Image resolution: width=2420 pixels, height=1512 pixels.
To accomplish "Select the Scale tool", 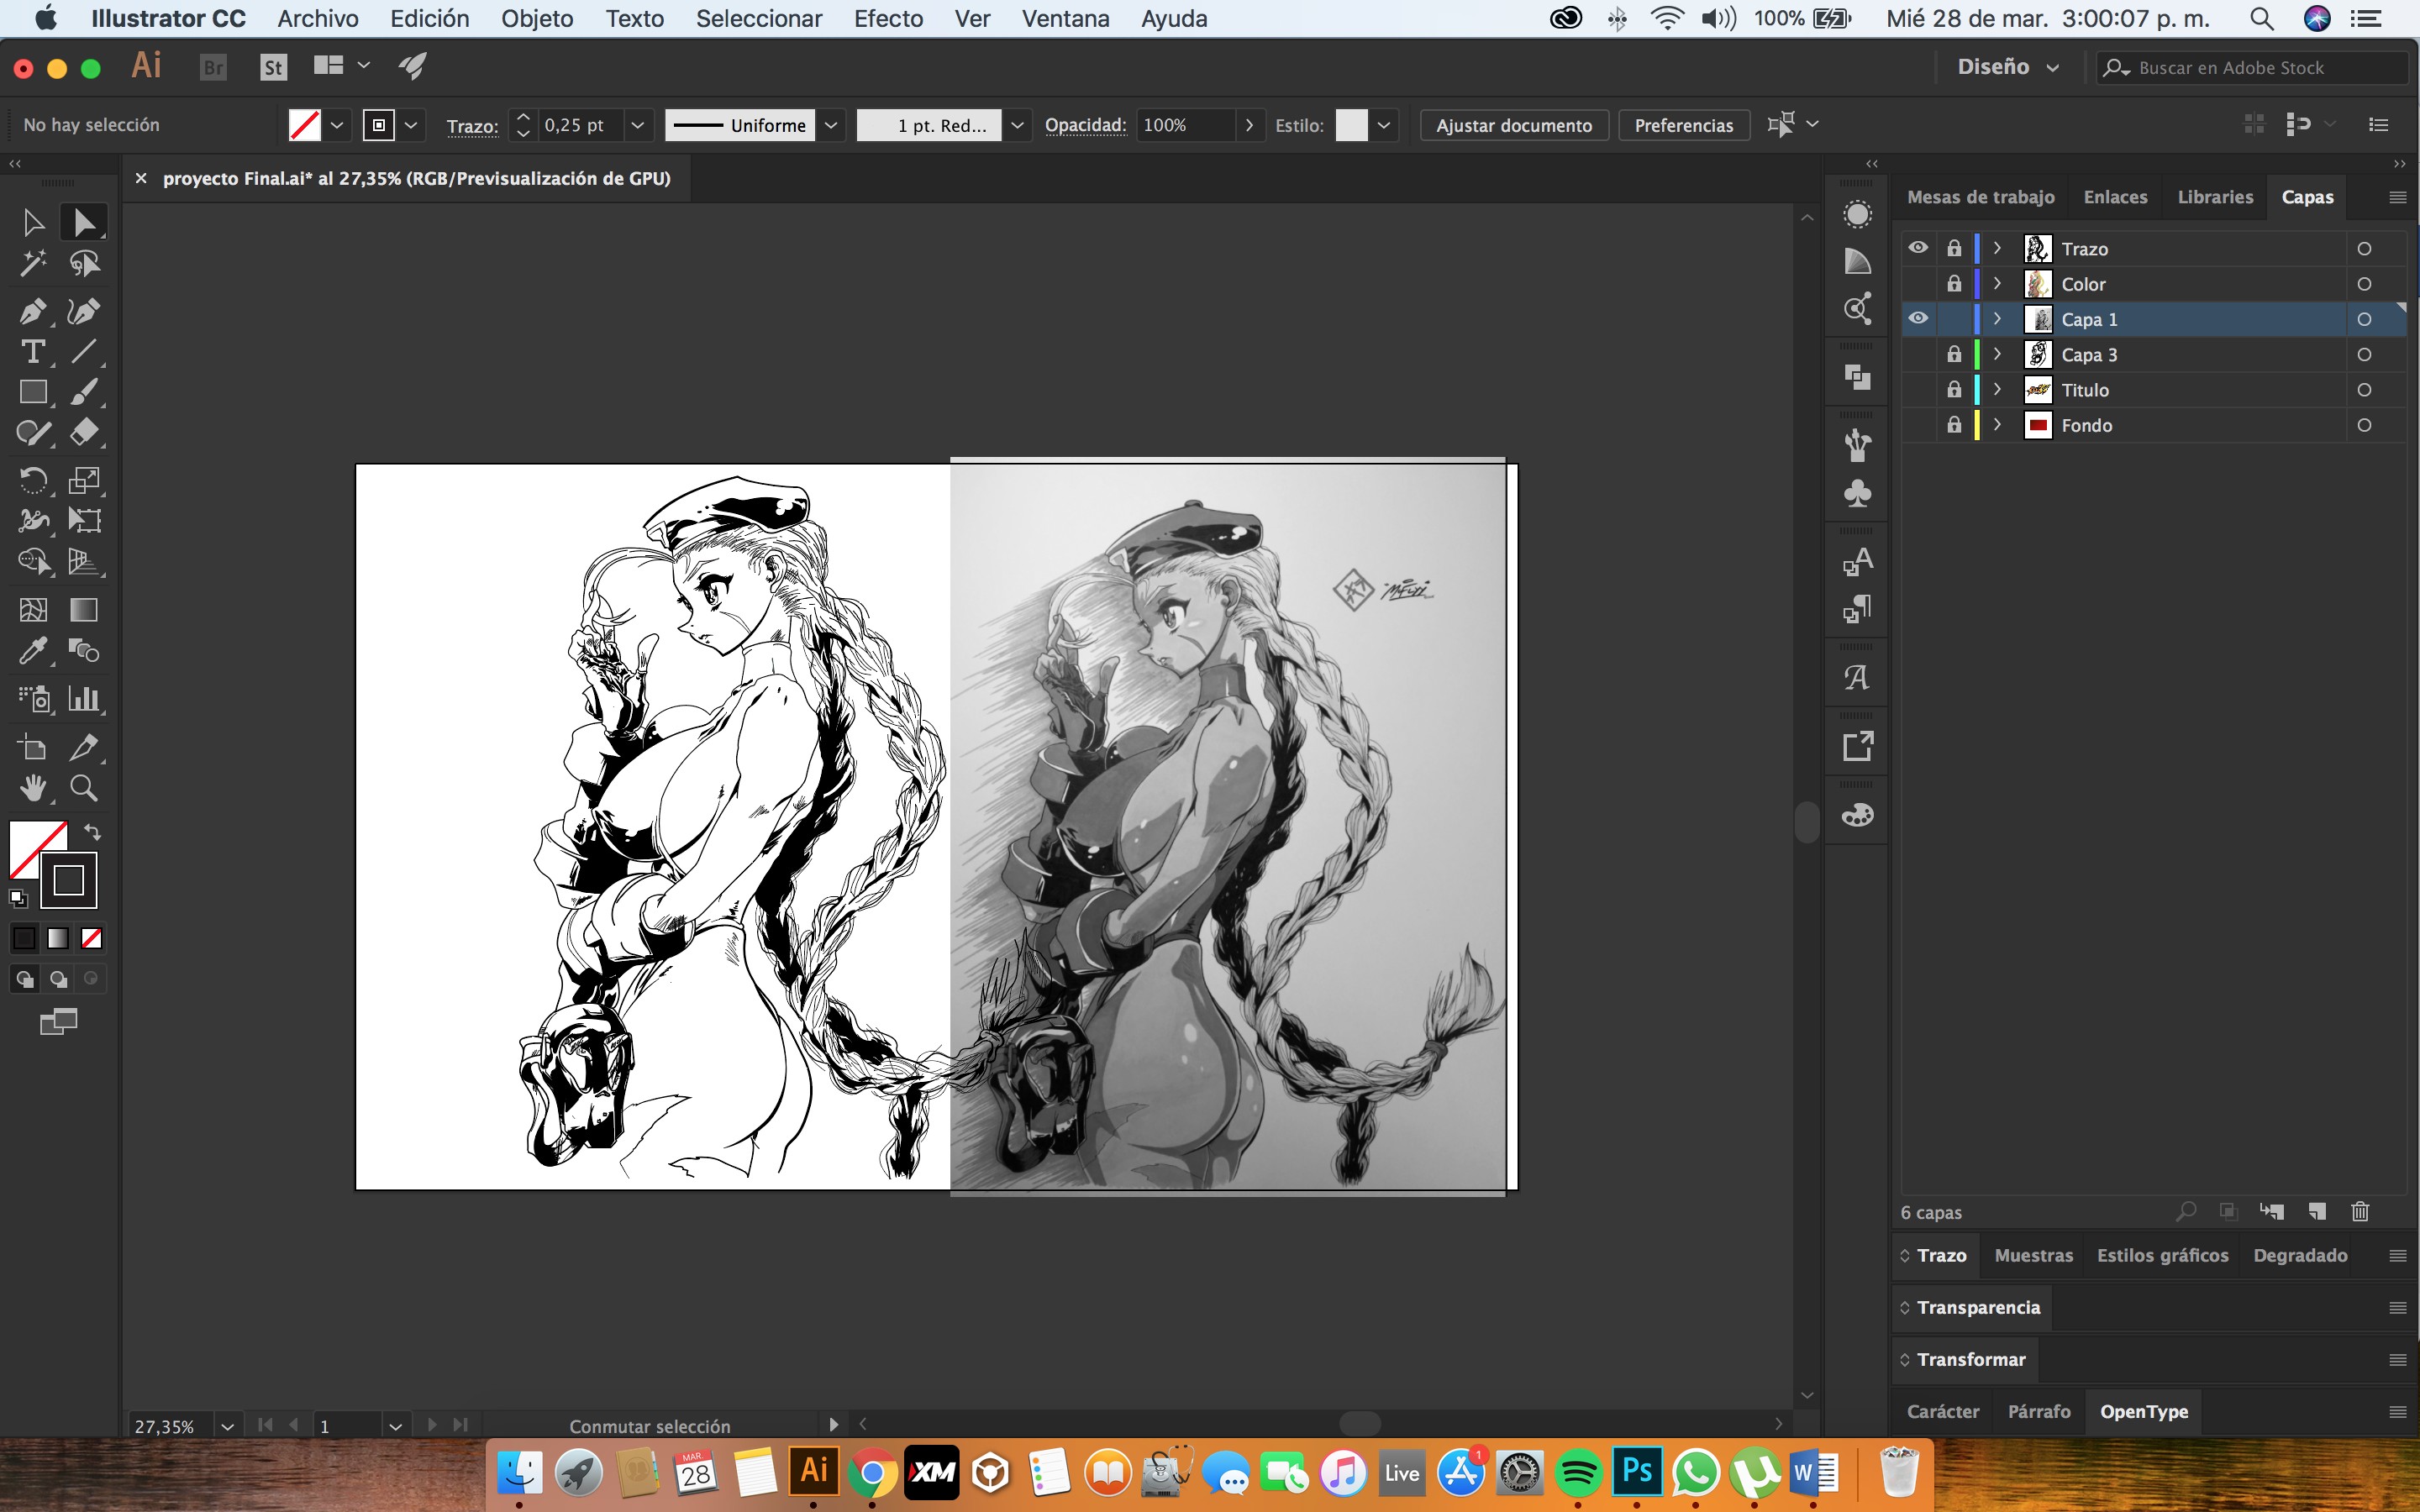I will click(x=84, y=480).
